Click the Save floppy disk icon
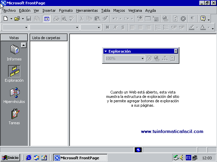217x162 pixels. (x=29, y=19)
